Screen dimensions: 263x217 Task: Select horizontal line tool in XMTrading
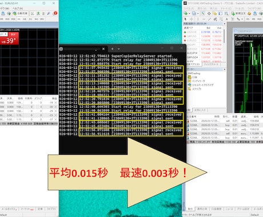[x=204, y=19]
